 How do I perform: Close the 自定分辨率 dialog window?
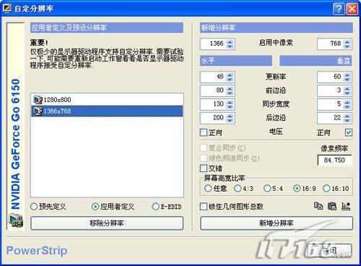(x=352, y=9)
